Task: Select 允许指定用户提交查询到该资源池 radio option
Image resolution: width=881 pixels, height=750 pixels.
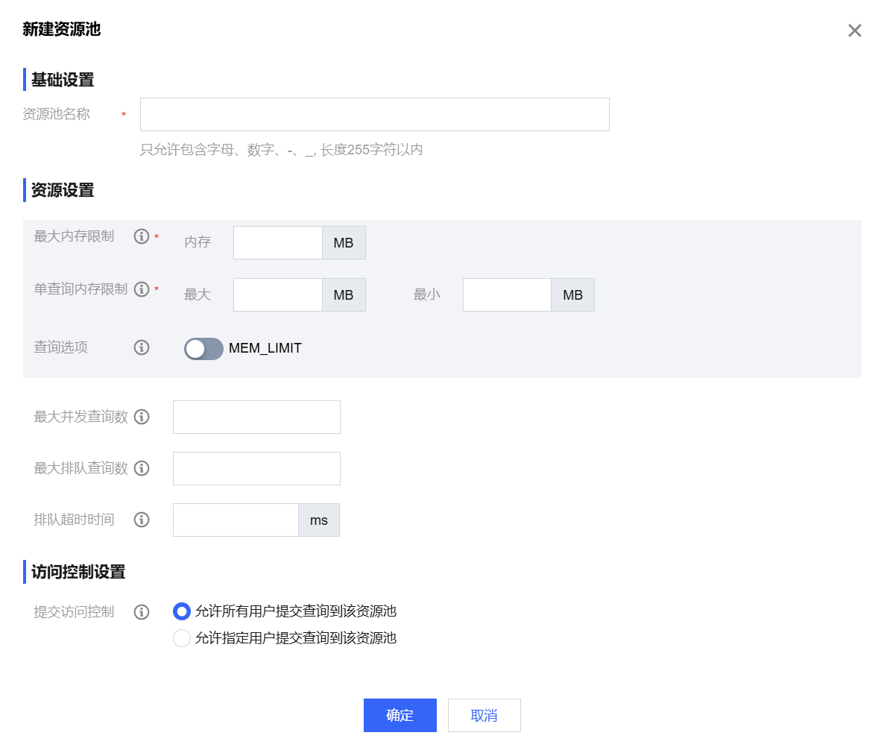Action: click(x=182, y=638)
